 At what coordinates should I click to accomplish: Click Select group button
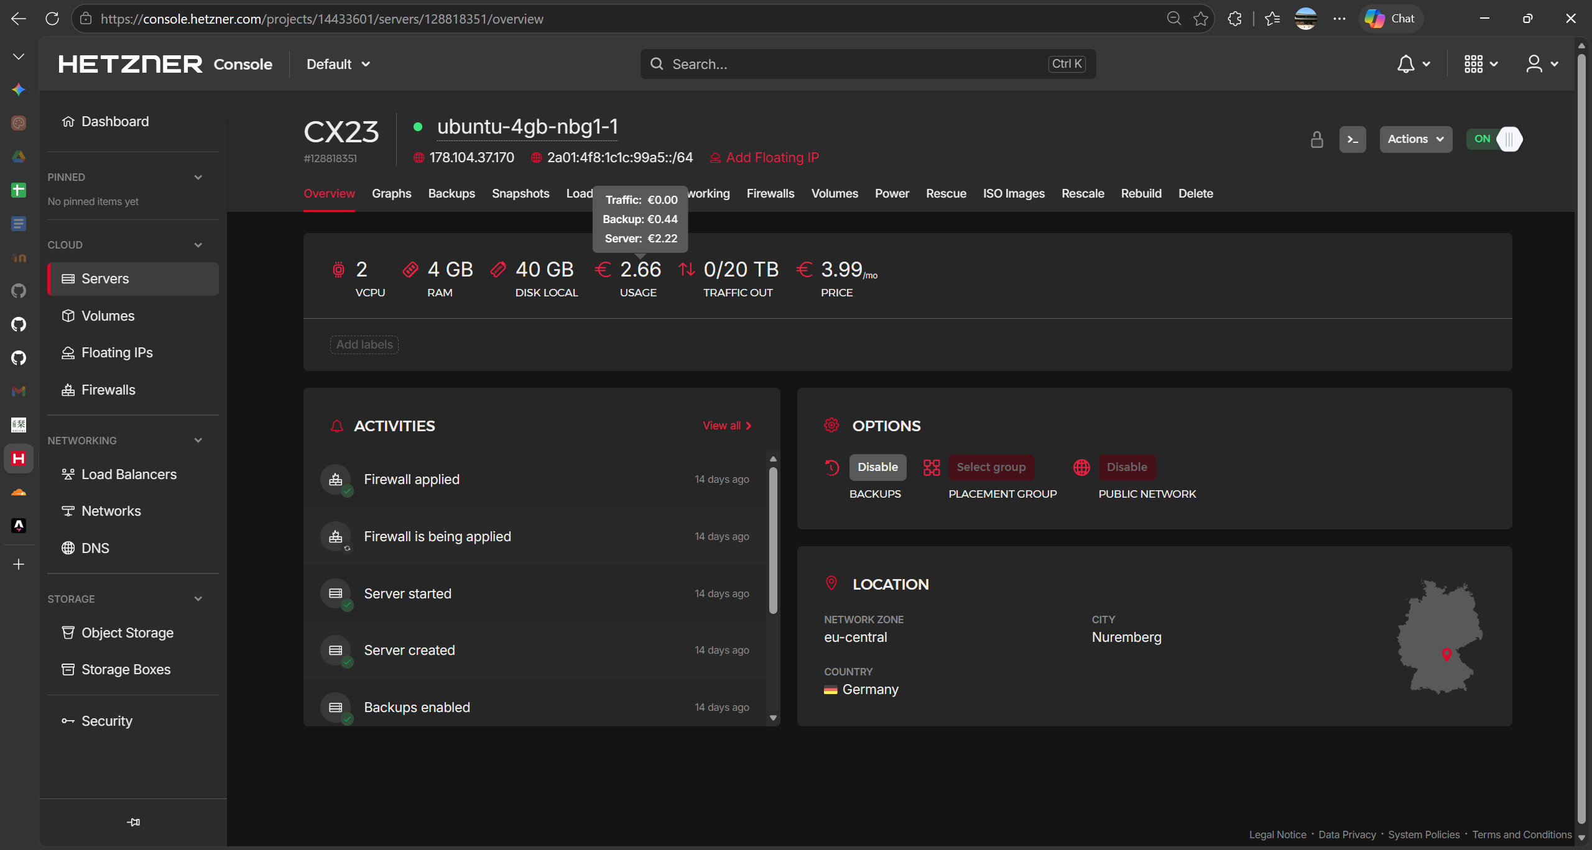pos(991,467)
